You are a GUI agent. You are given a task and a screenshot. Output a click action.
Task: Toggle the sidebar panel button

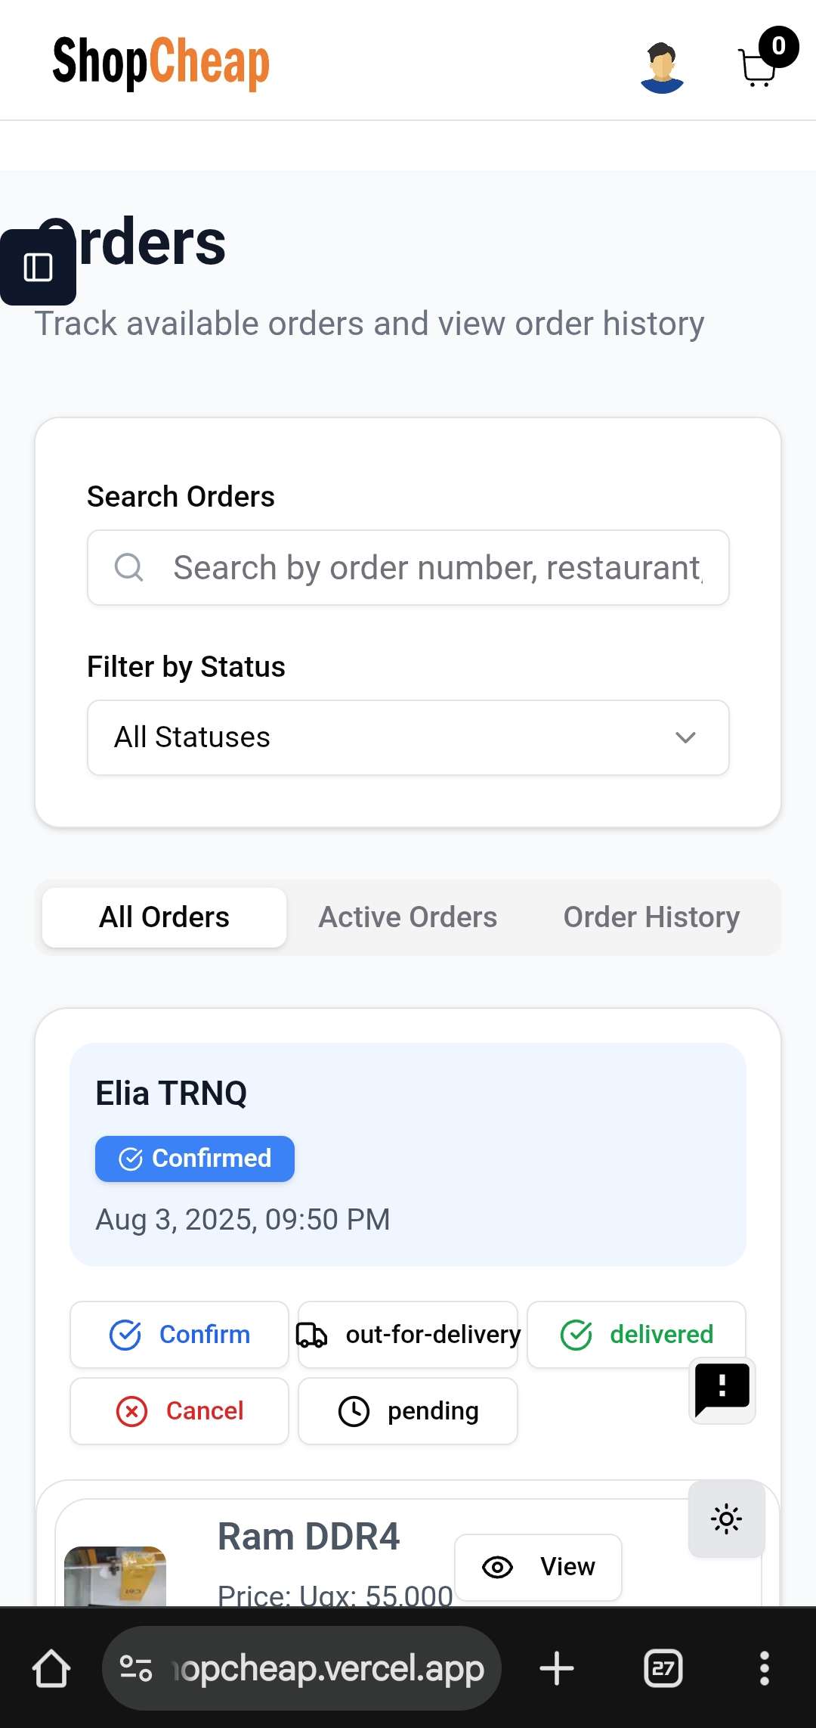click(38, 267)
